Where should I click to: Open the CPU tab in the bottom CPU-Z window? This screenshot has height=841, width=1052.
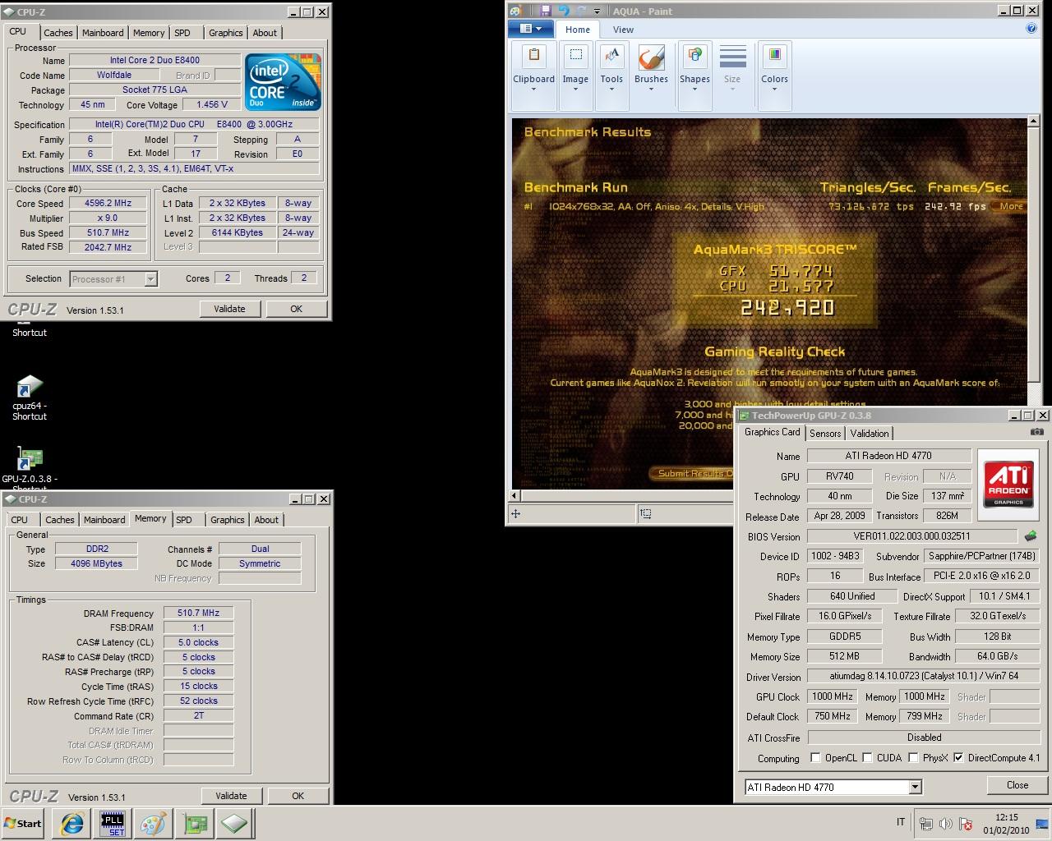(x=19, y=520)
